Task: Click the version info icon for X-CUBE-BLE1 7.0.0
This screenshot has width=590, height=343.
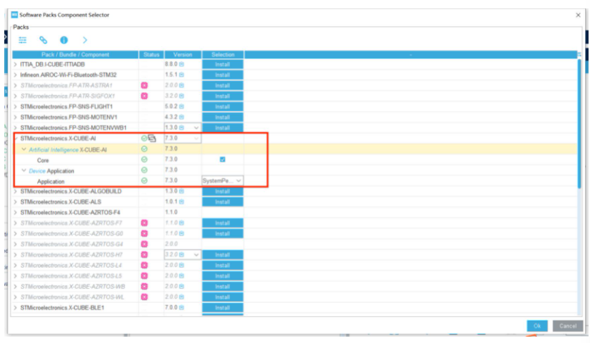Action: [181, 307]
